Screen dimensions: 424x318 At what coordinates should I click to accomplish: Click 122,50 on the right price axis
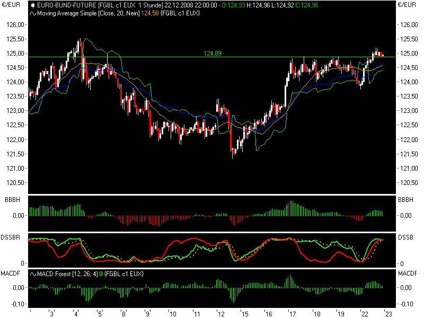(x=409, y=125)
